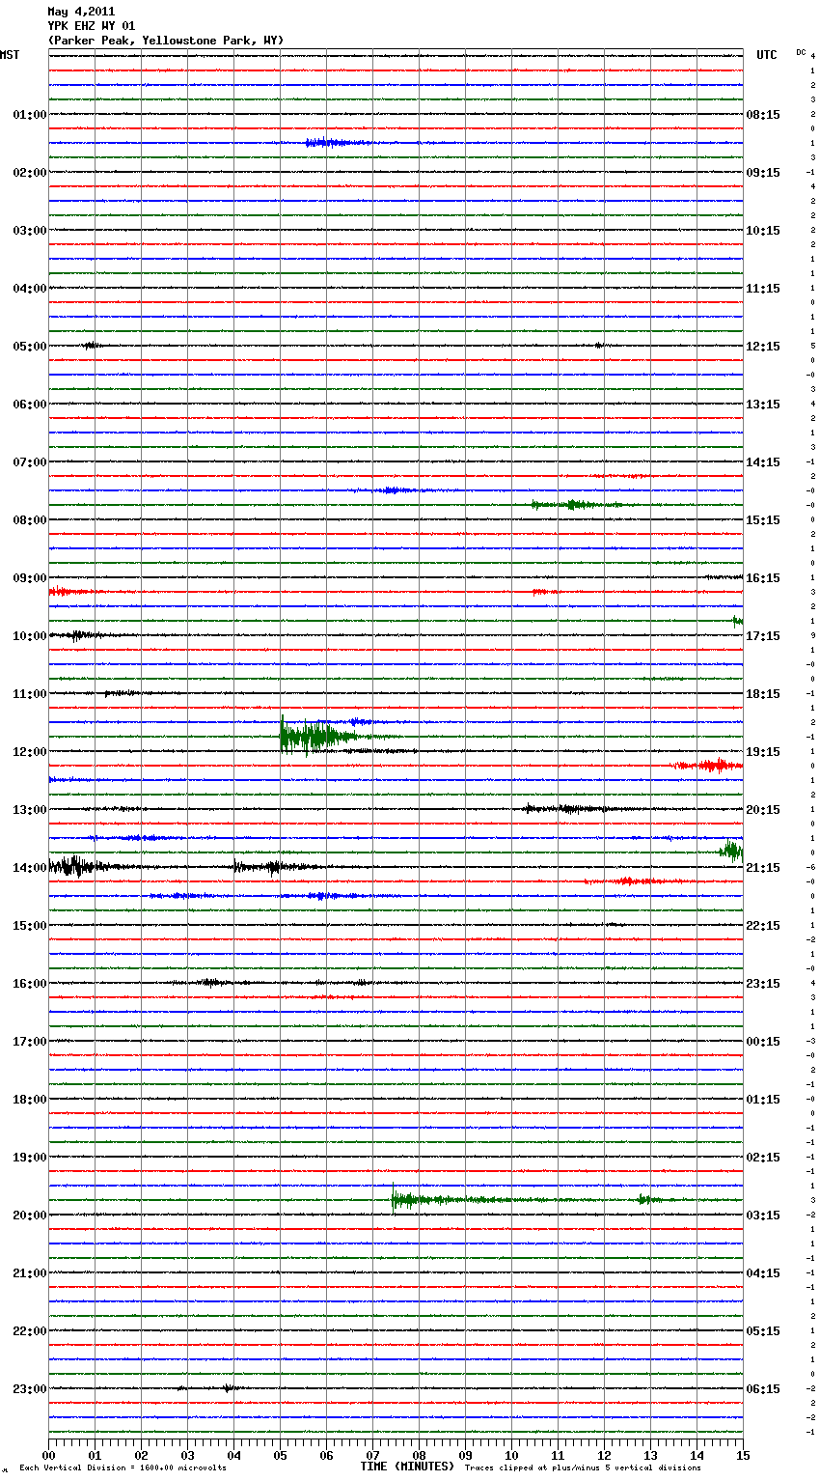Click the 14:15 UTC time label

(x=763, y=461)
